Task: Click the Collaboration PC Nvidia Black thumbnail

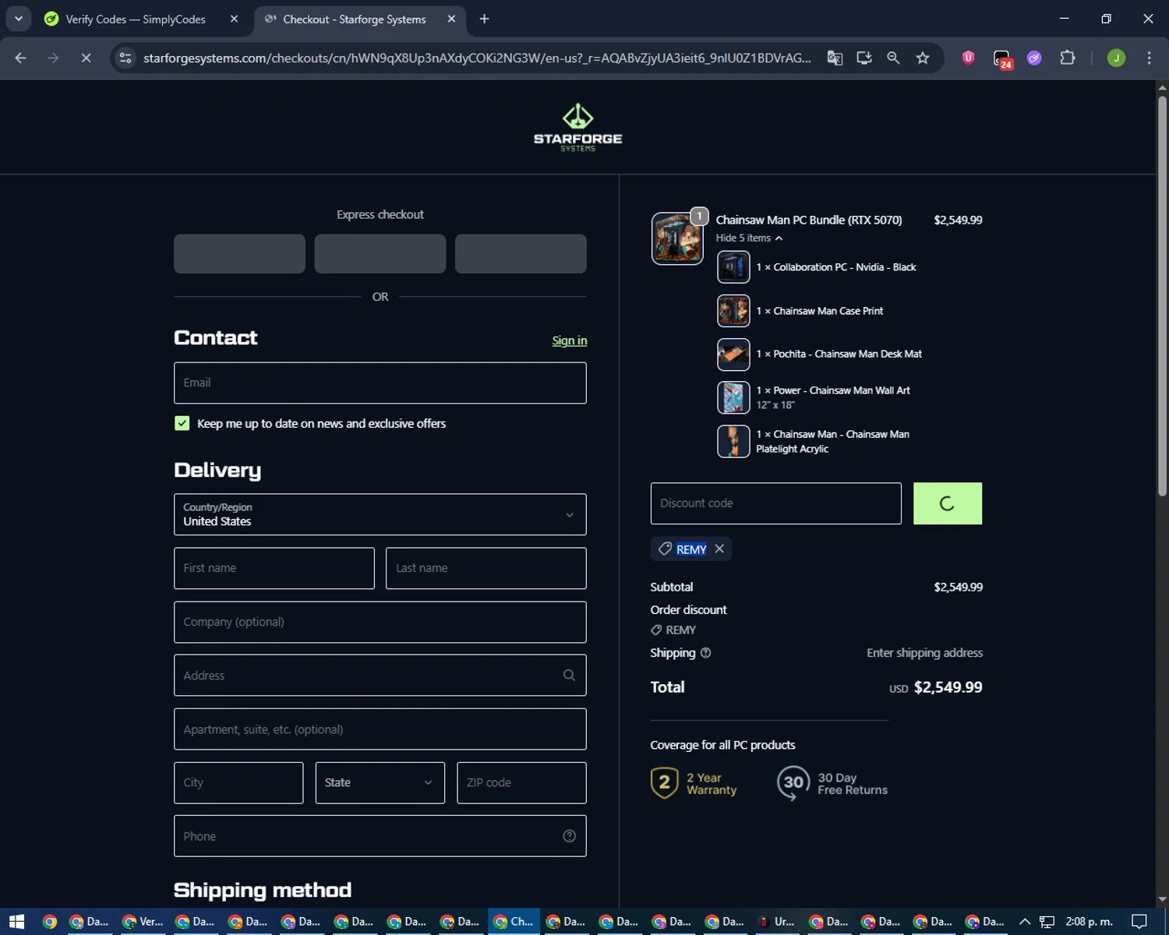Action: point(733,267)
